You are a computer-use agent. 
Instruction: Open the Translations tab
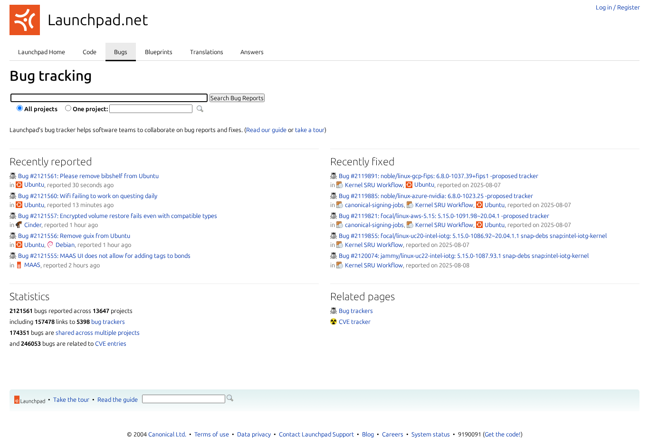207,52
